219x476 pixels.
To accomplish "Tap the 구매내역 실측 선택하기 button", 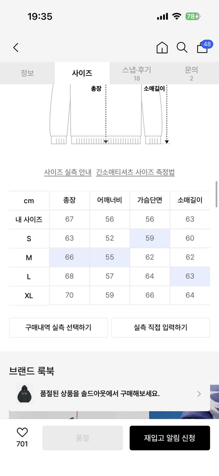I will tap(58, 328).
